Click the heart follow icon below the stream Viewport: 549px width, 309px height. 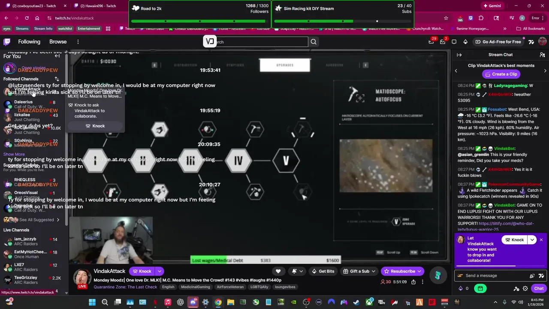click(x=278, y=271)
